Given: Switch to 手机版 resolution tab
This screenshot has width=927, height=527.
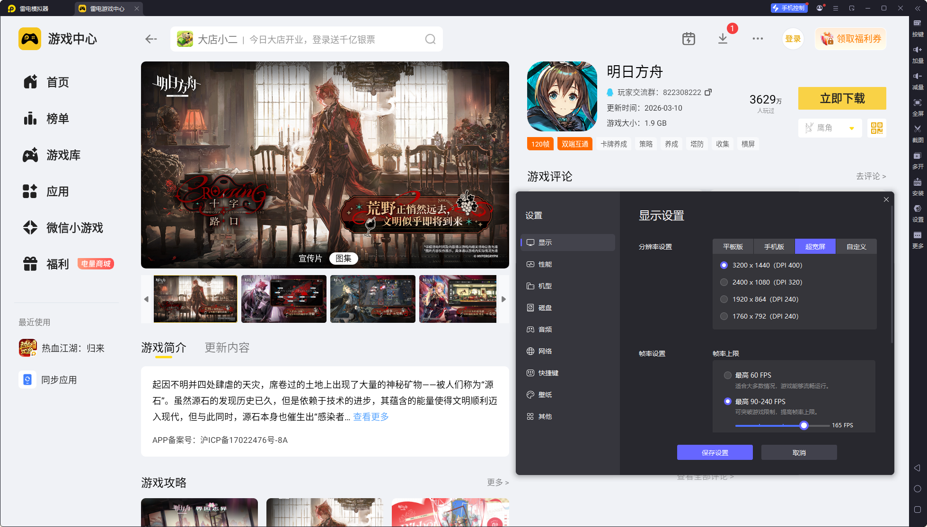Looking at the screenshot, I should point(774,247).
